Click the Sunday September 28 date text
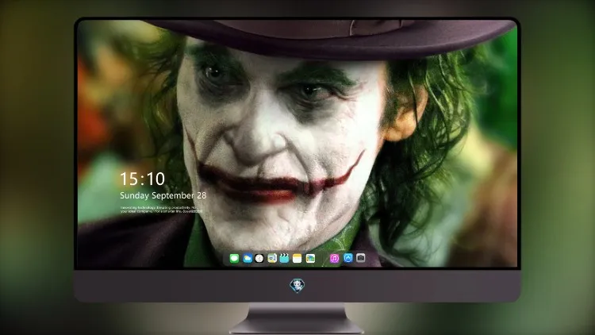The width and height of the screenshot is (595, 335). click(163, 195)
